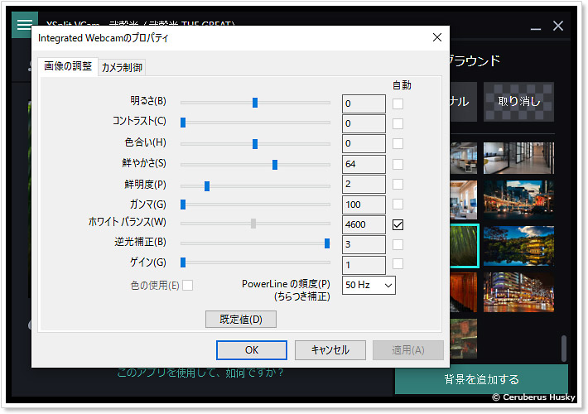Enable auto checkbox for ゲイン

(398, 263)
